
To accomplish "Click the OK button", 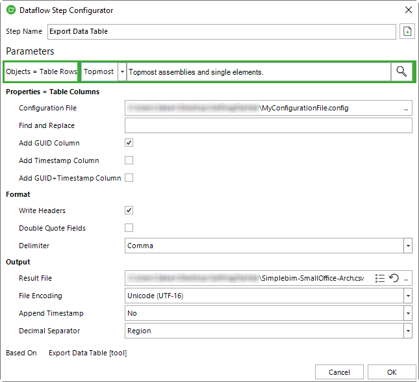I will 392,372.
